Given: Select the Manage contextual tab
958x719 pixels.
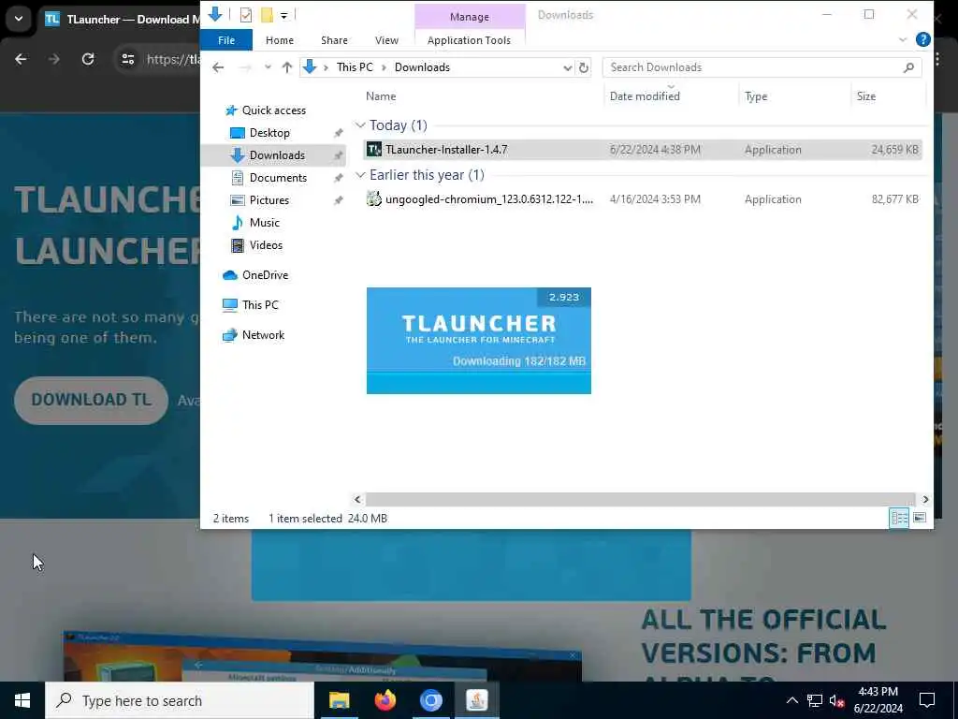Looking at the screenshot, I should click(470, 17).
